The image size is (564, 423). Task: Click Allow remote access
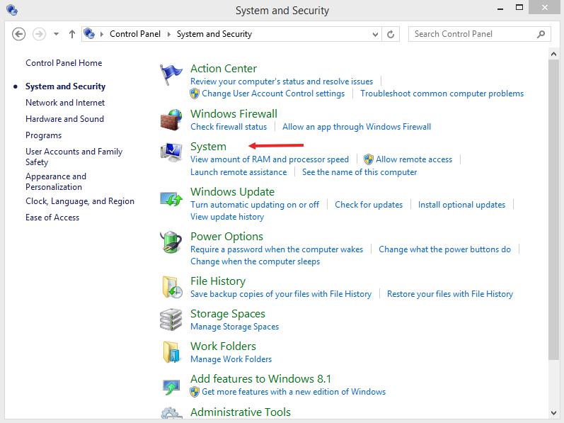tap(414, 159)
